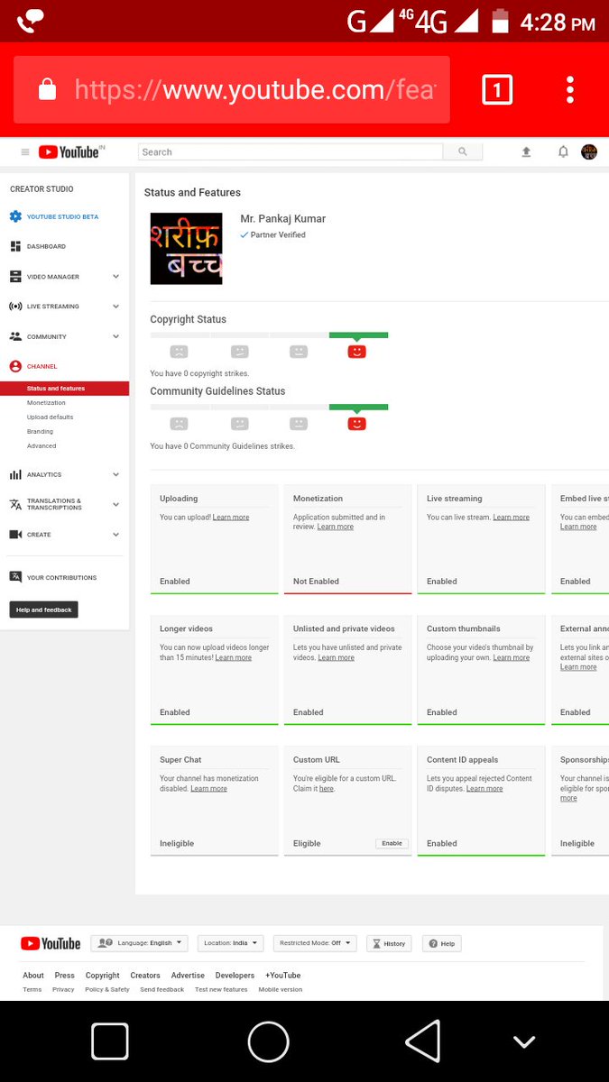Expand the Video Manager section
The height and width of the screenshot is (1082, 609).
point(115,277)
